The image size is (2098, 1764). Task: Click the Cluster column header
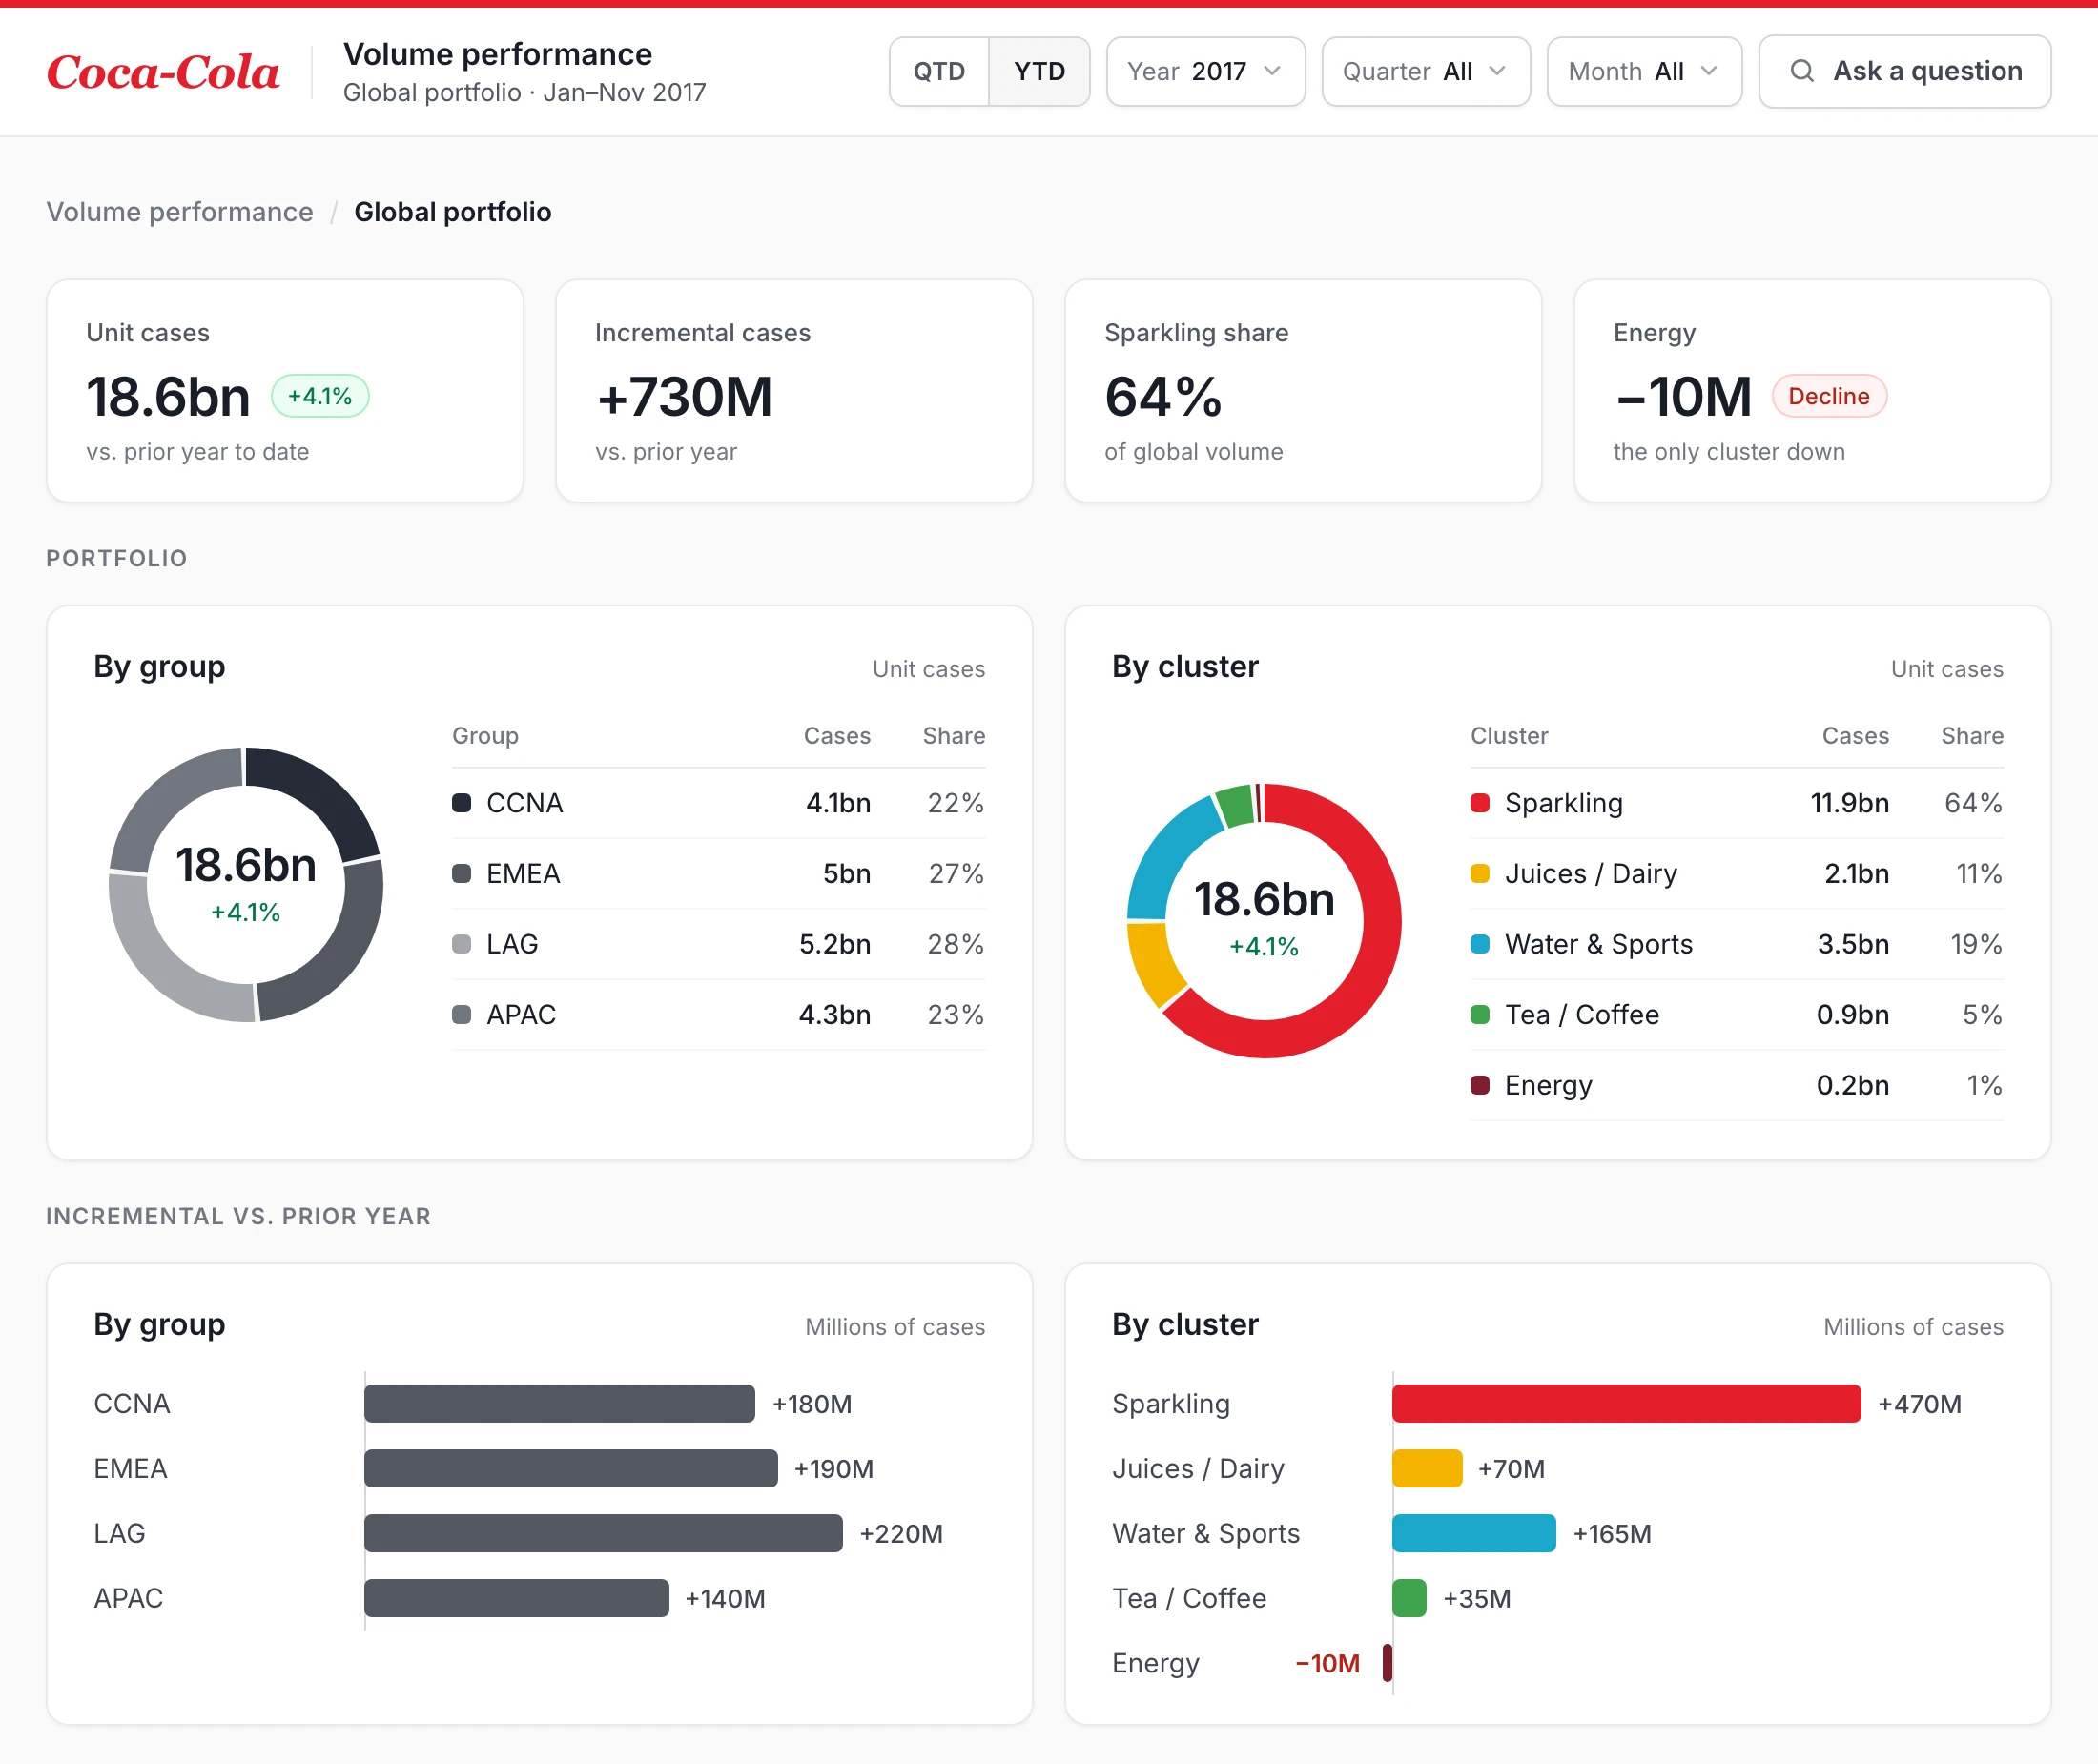[x=1509, y=736]
